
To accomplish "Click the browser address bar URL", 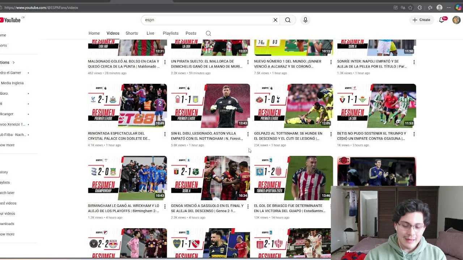I will click(41, 8).
